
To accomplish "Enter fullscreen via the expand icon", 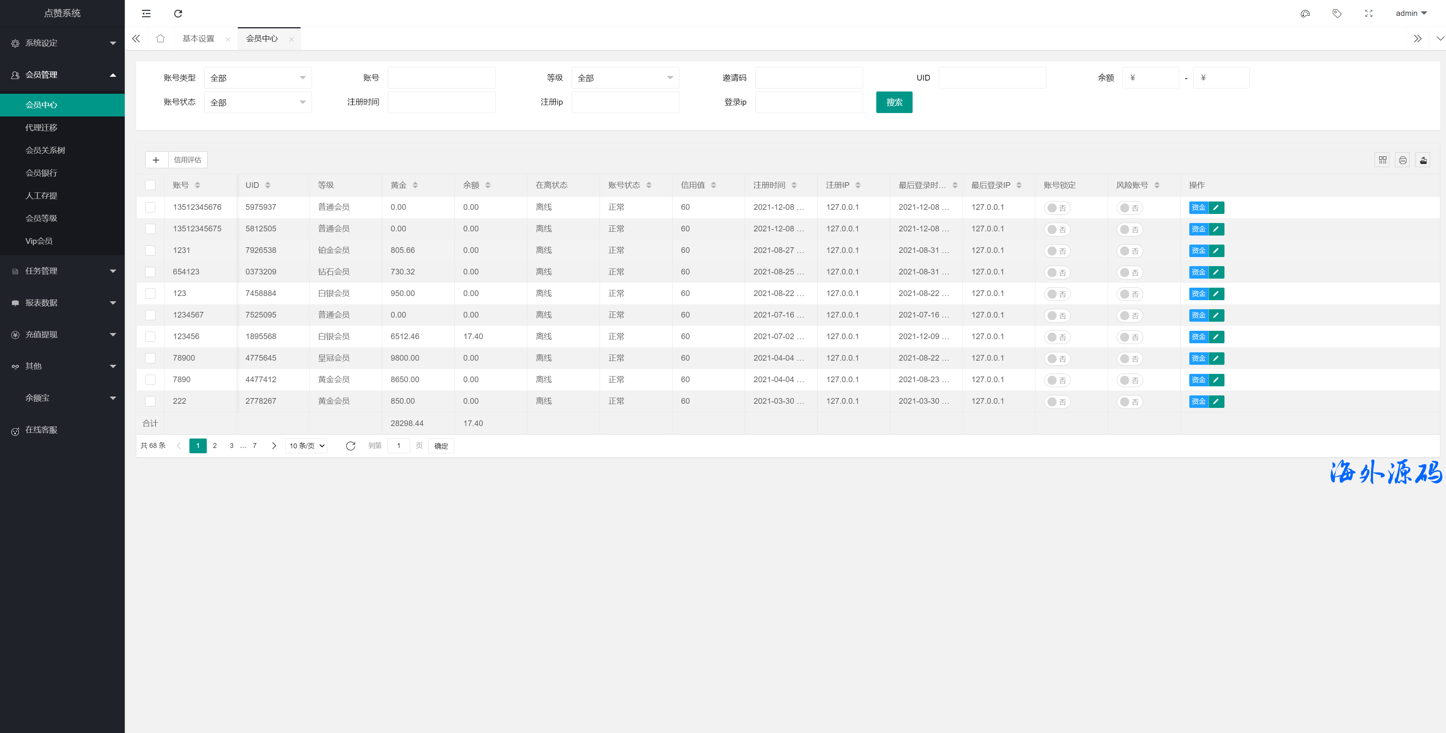I will [1369, 14].
